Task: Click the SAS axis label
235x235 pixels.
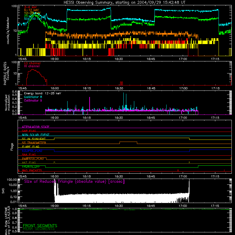Action: pos(3,191)
